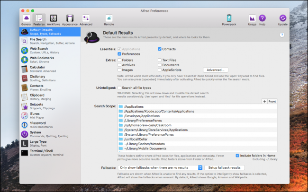This screenshot has width=308, height=192.
Task: Select Large Type in the sidebar
Action: (50, 144)
